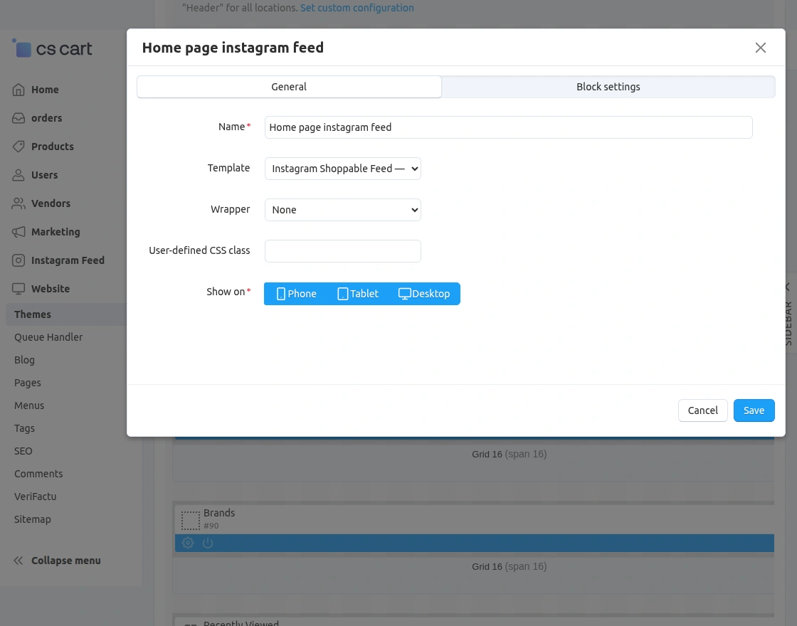Focus the User-defined CSS class field
The image size is (797, 626).
342,251
